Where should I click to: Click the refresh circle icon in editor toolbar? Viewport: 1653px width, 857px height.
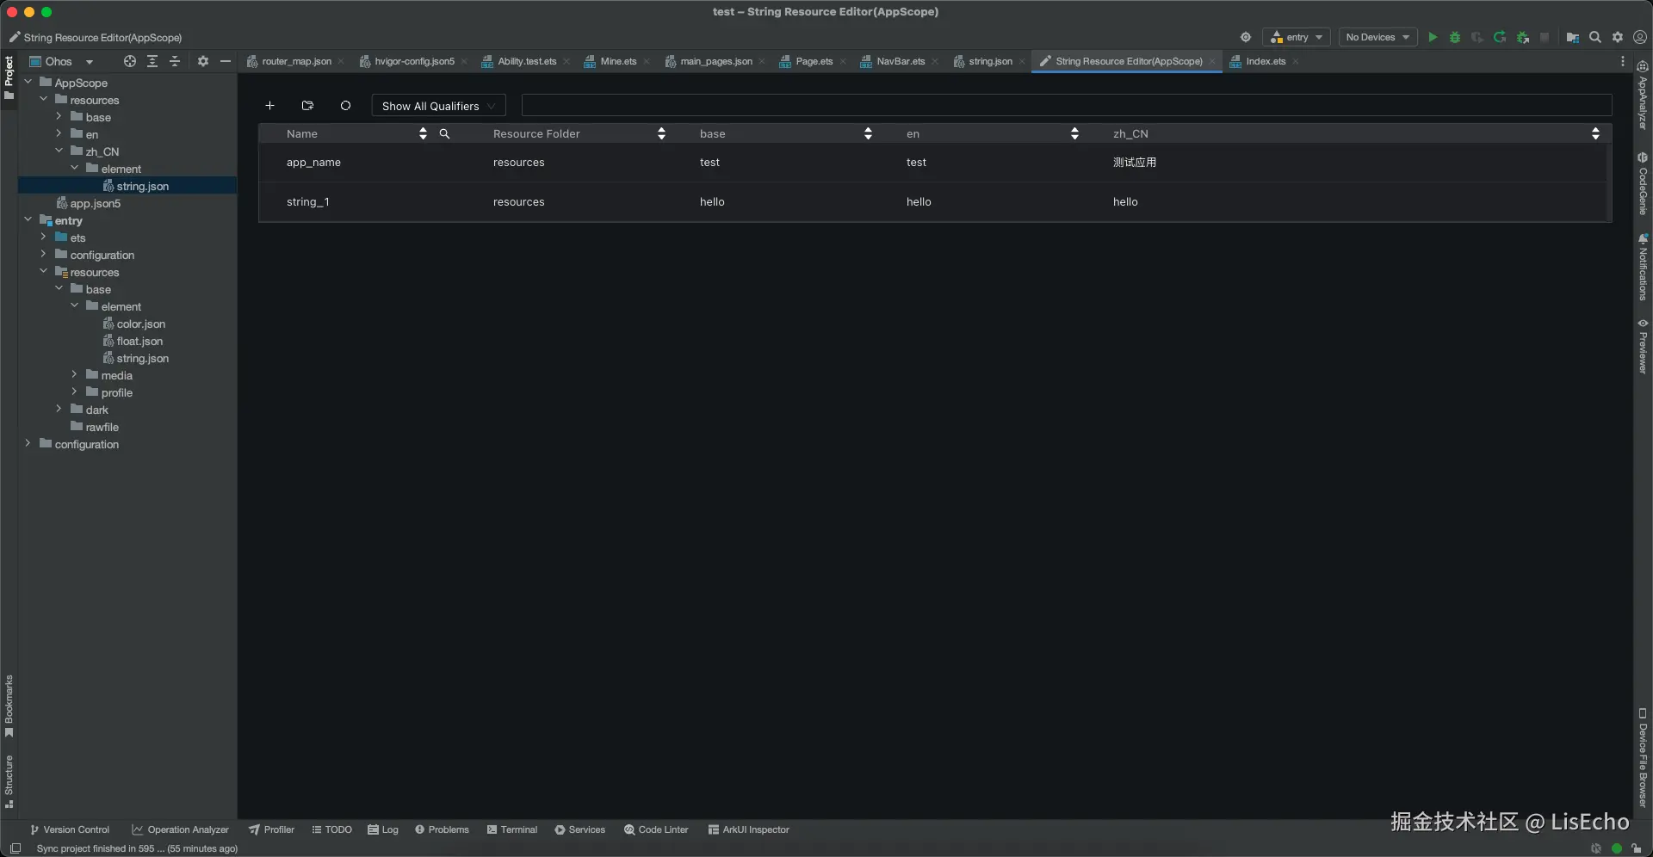pos(345,106)
